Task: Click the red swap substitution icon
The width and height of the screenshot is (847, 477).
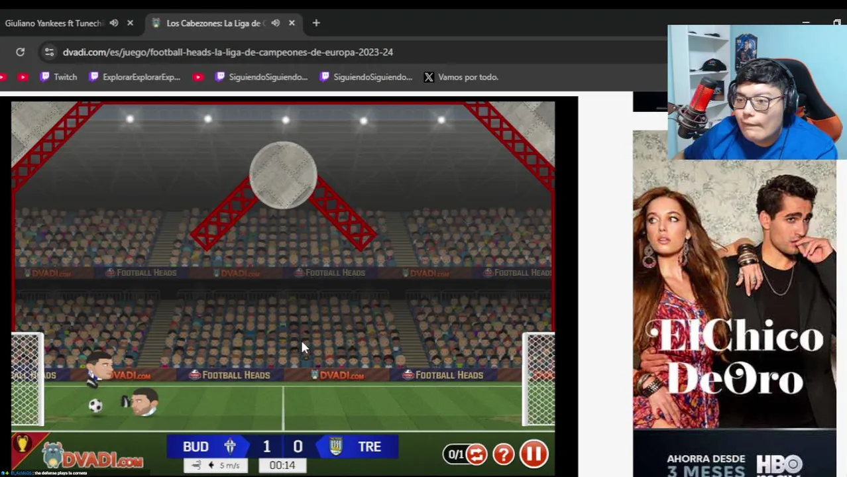Action: (x=477, y=454)
